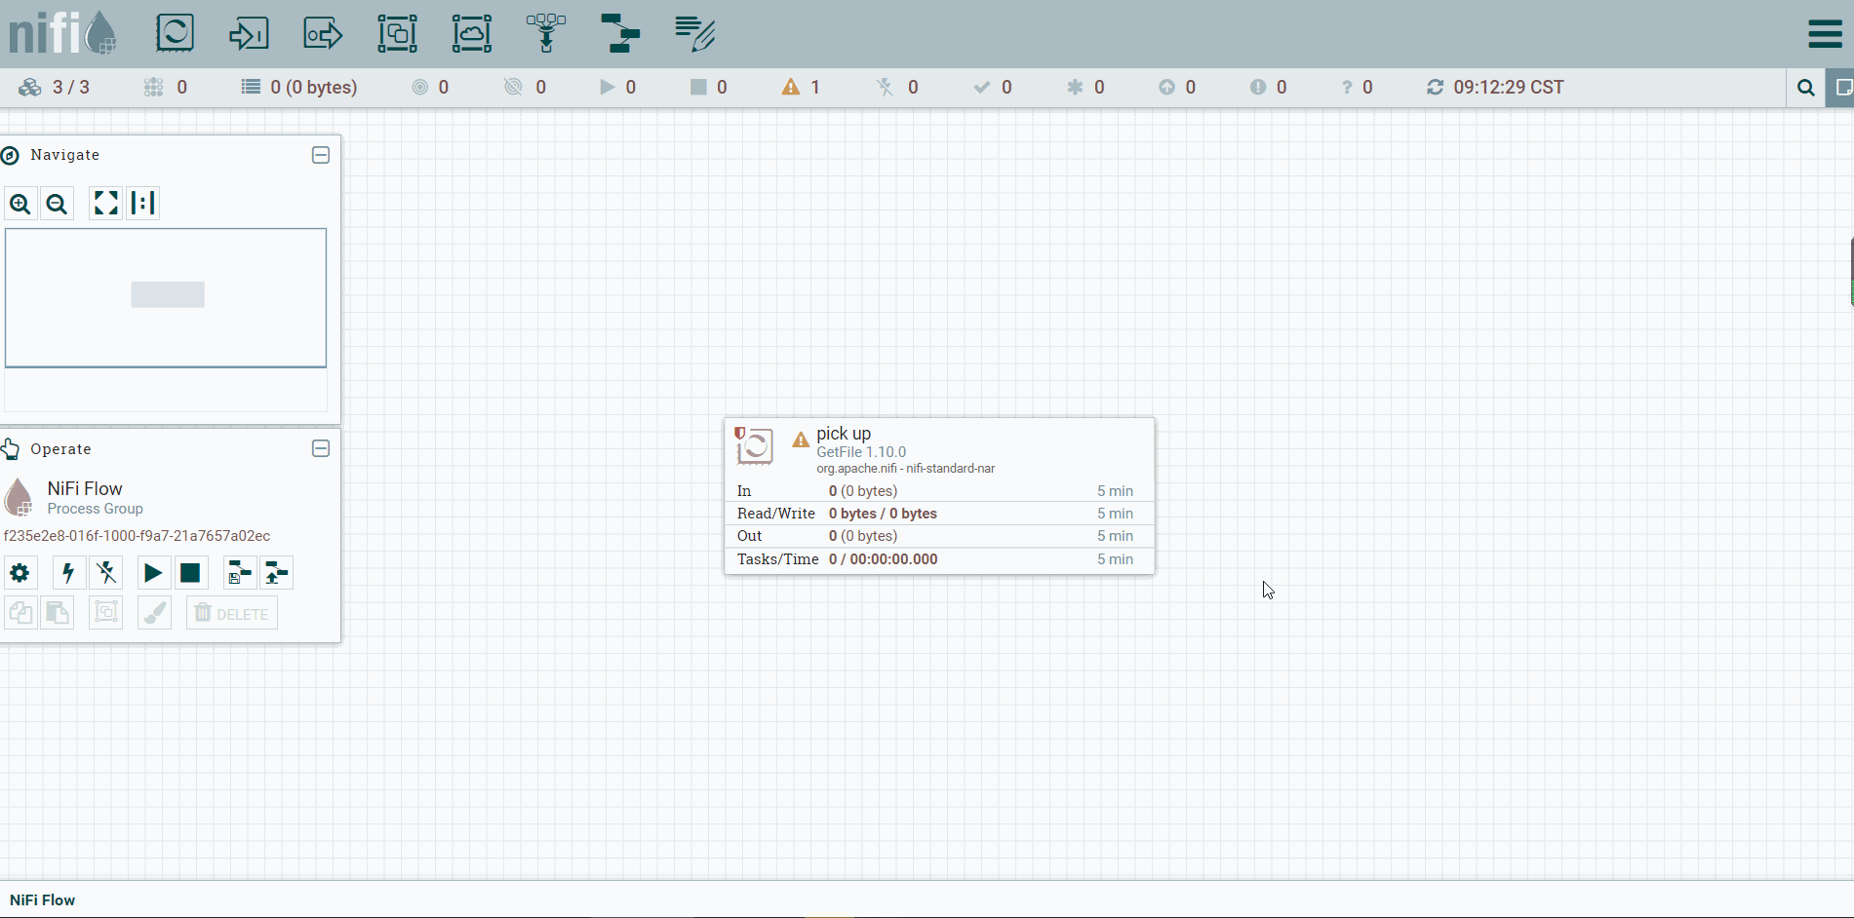The width and height of the screenshot is (1854, 918).
Task: Open configuration gear in Operate panel
Action: click(20, 573)
